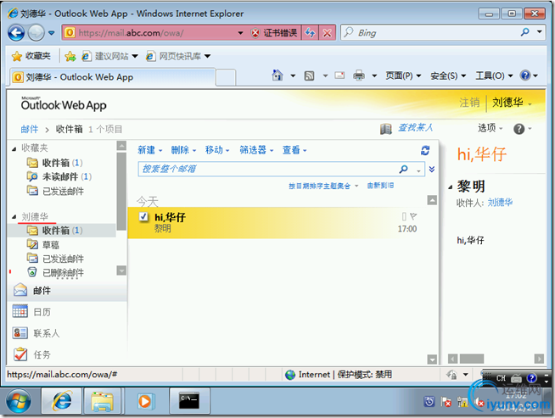Screen dimensions: 555x418
Task: Click the 查找某人 find someone link
Action: click(x=416, y=128)
